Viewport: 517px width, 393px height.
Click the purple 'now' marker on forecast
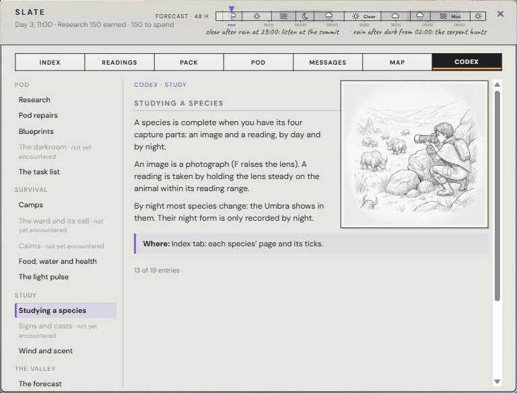(232, 9)
